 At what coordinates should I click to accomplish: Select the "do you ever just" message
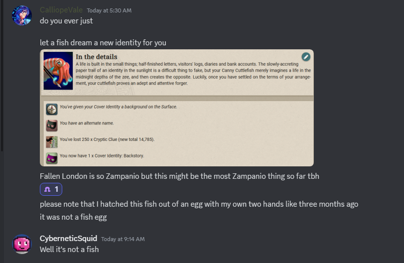coord(67,21)
